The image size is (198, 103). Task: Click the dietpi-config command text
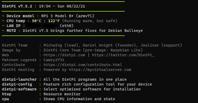(17, 84)
